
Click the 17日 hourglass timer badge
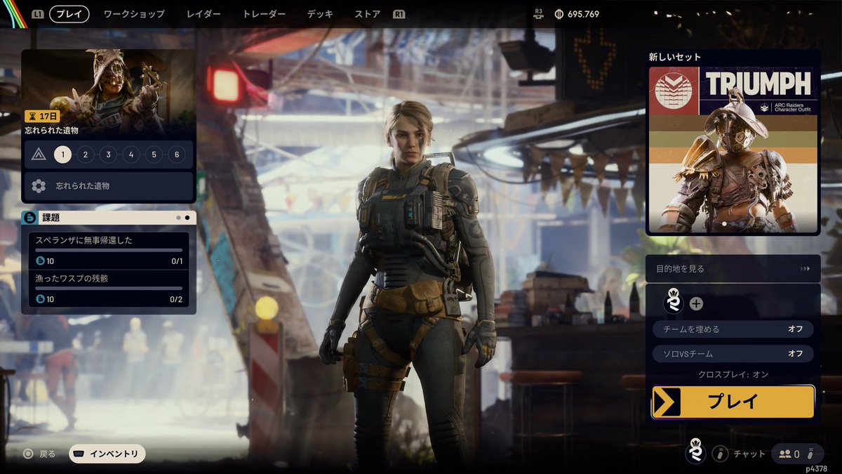(x=42, y=117)
